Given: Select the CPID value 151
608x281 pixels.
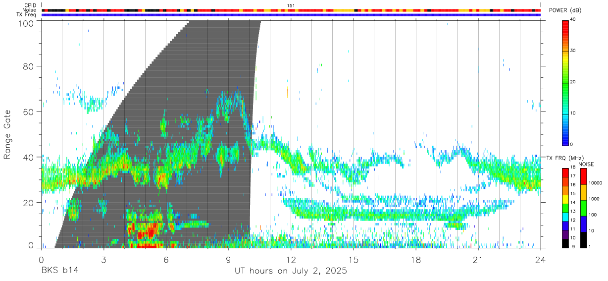Looking at the screenshot, I should (x=291, y=5).
